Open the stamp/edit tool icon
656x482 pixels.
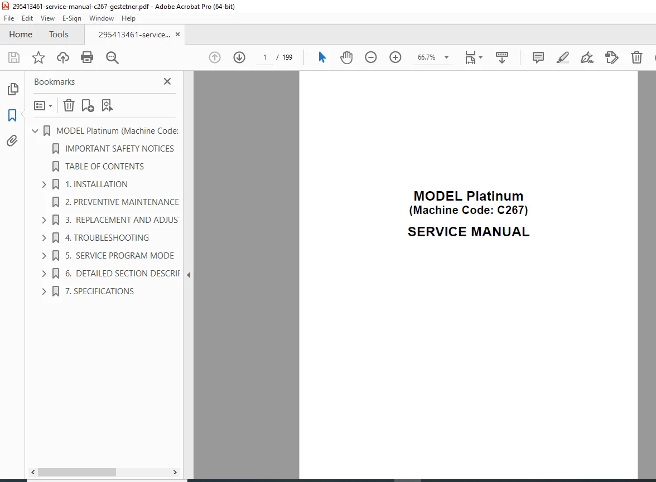tap(611, 57)
